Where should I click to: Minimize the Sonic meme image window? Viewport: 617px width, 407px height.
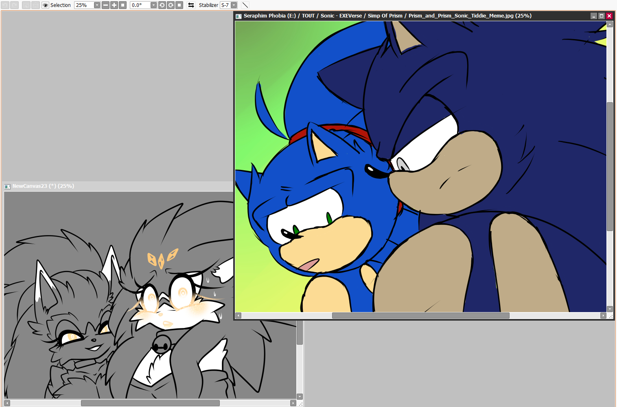593,16
